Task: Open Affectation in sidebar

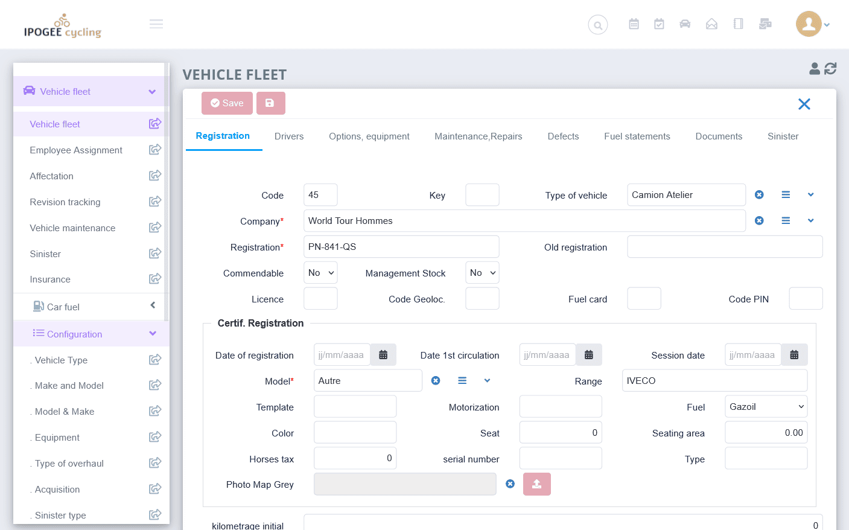Action: [x=52, y=176]
